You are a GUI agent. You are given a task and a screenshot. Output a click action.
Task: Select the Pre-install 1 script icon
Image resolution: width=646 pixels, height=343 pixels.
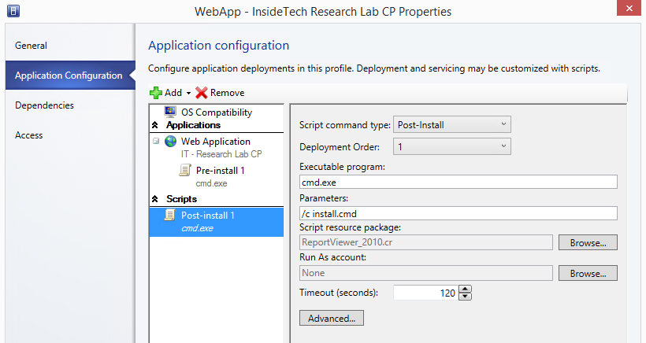[185, 170]
